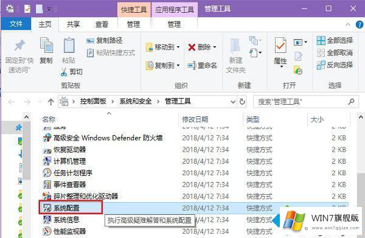Switch to the 主页 tab
Screen dimensions: 365x238
click(45, 24)
